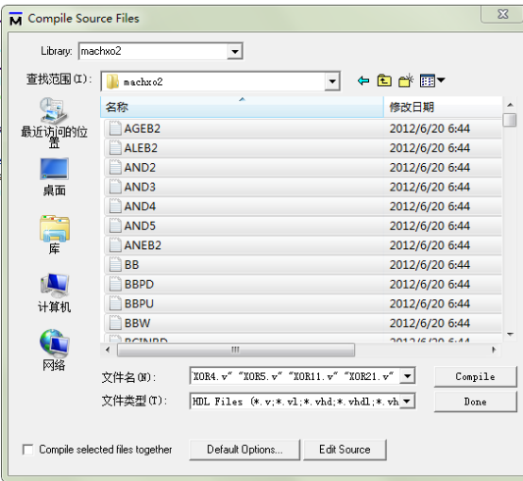Click in the file name (文件名) input field
523x481 pixels.
pyautogui.click(x=295, y=376)
